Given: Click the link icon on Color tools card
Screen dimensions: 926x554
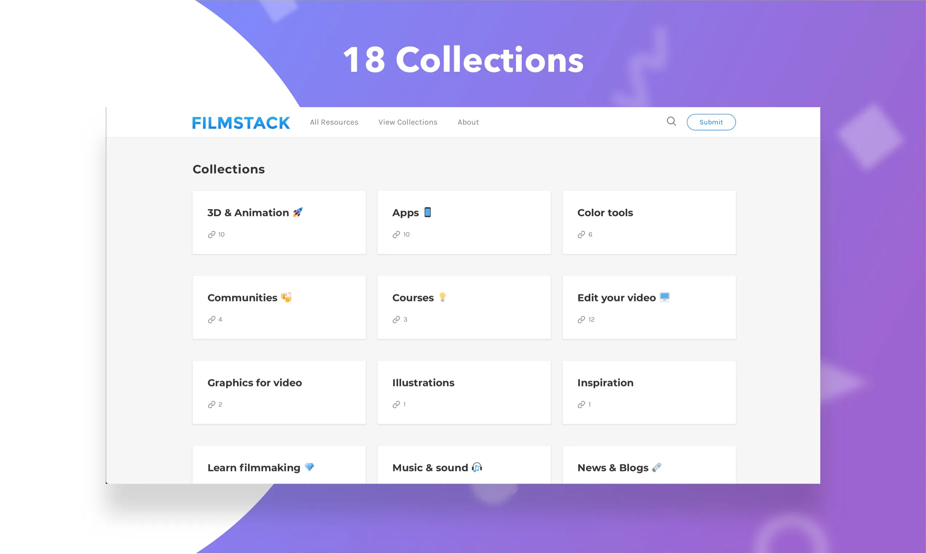Looking at the screenshot, I should [581, 234].
